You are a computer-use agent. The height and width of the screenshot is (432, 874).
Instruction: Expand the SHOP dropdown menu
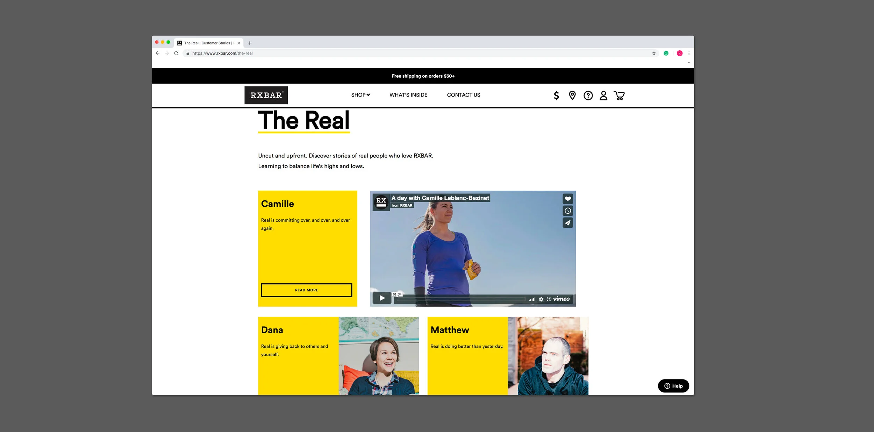pyautogui.click(x=360, y=95)
